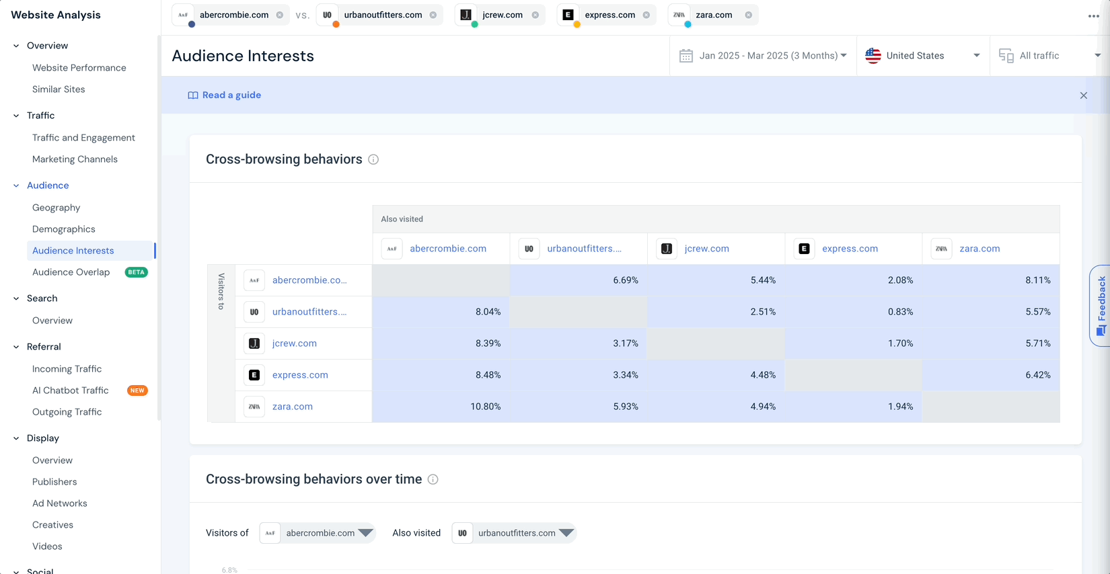
Task: Click the United States flag icon
Action: click(x=873, y=56)
